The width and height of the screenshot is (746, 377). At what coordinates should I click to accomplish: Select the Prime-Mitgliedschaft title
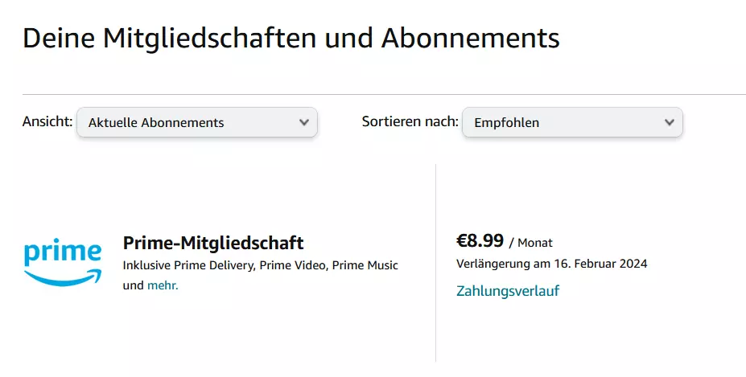[x=213, y=243]
